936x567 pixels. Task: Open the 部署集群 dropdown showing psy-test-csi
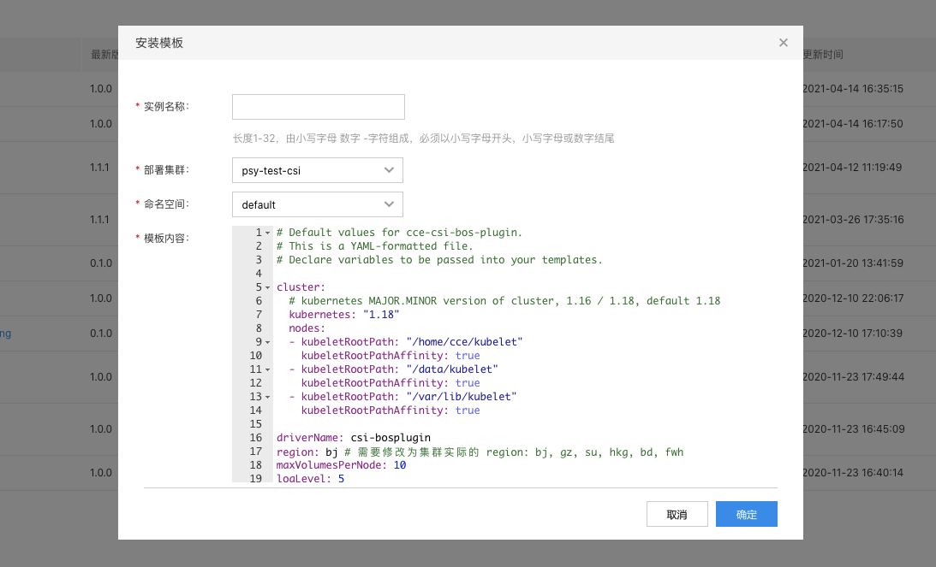(x=317, y=170)
